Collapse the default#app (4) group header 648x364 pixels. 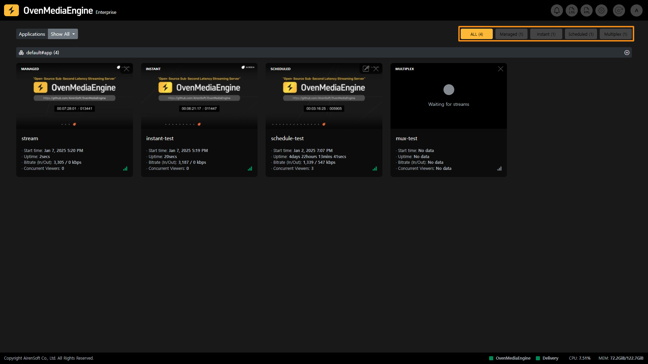pos(42,53)
